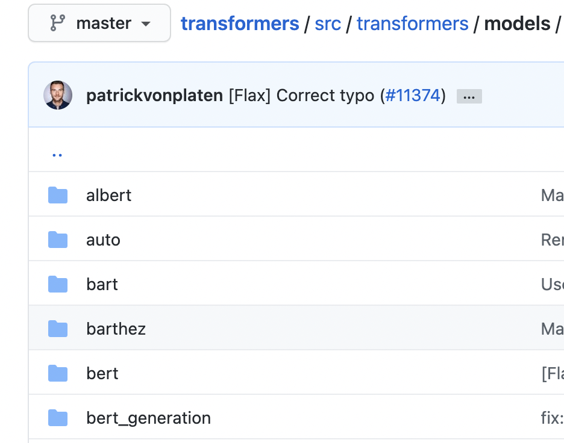Open the patrickvonplaten author link
Image resolution: width=564 pixels, height=443 pixels.
(x=155, y=96)
